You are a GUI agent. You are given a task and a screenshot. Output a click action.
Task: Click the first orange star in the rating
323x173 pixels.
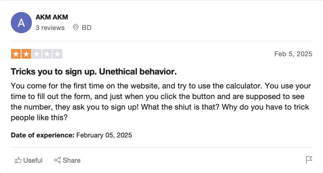[16, 54]
